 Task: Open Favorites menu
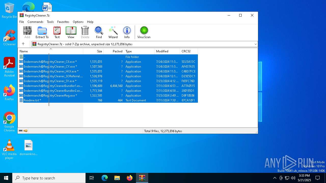63,22
